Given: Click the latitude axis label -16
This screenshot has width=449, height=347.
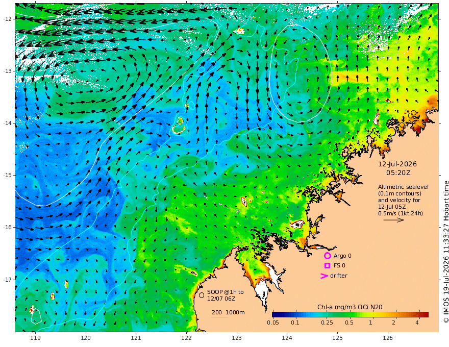Looking at the screenshot, I should tap(8, 227).
